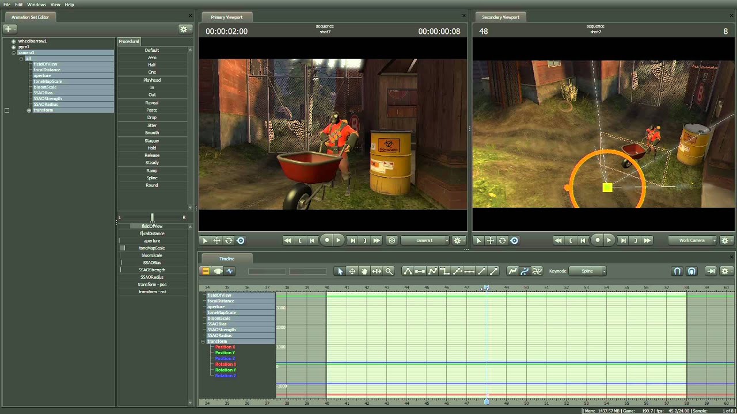Viewport: 737px width, 414px height.
Task: Select the Procedural tab
Action: click(129, 41)
